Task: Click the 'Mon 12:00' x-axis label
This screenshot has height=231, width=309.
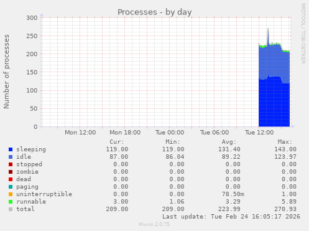Action: (x=80, y=133)
